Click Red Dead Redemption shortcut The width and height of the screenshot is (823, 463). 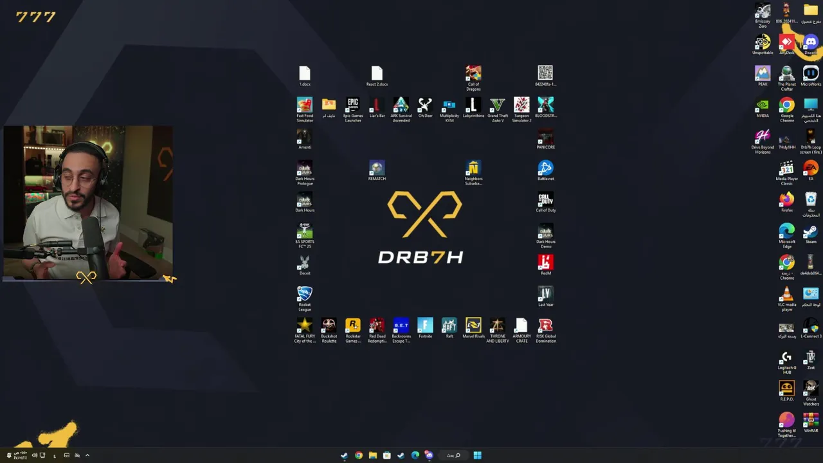coord(377,330)
